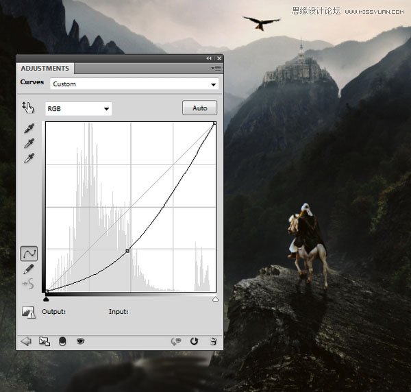Image resolution: width=411 pixels, height=392 pixels.
Task: Click the histogram warning recalculate icon
Action: [29, 312]
